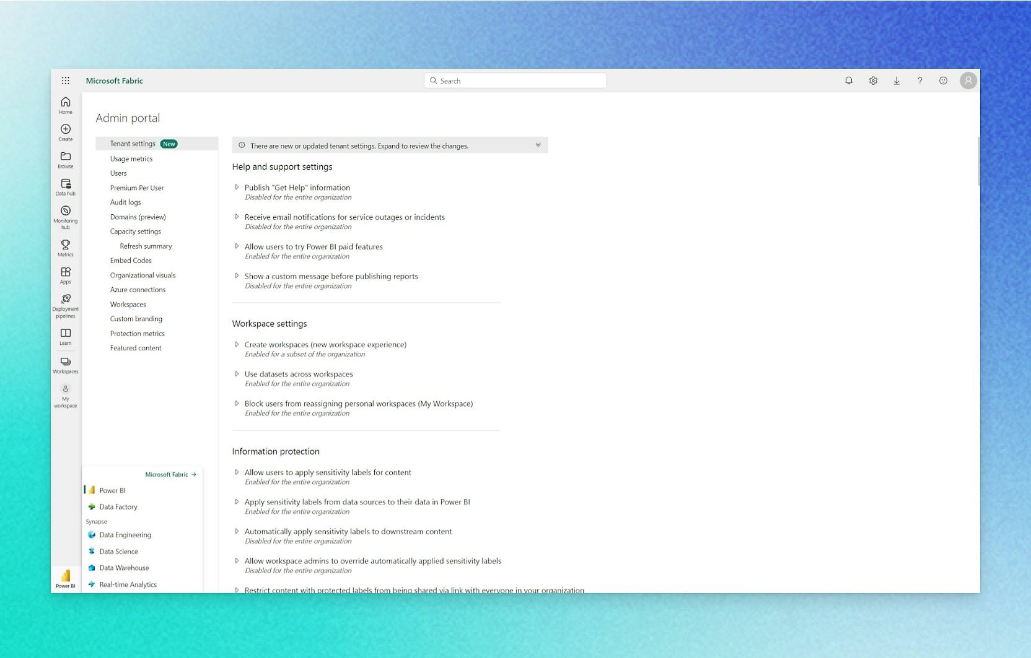Expand the Create workspaces setting
The width and height of the screenshot is (1031, 658).
point(237,344)
